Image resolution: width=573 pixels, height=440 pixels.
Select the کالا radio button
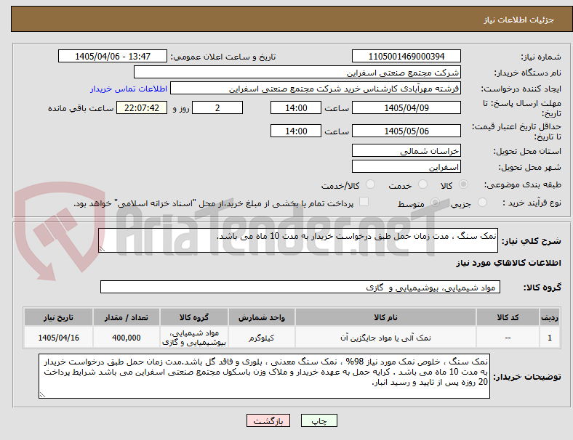tap(463, 184)
